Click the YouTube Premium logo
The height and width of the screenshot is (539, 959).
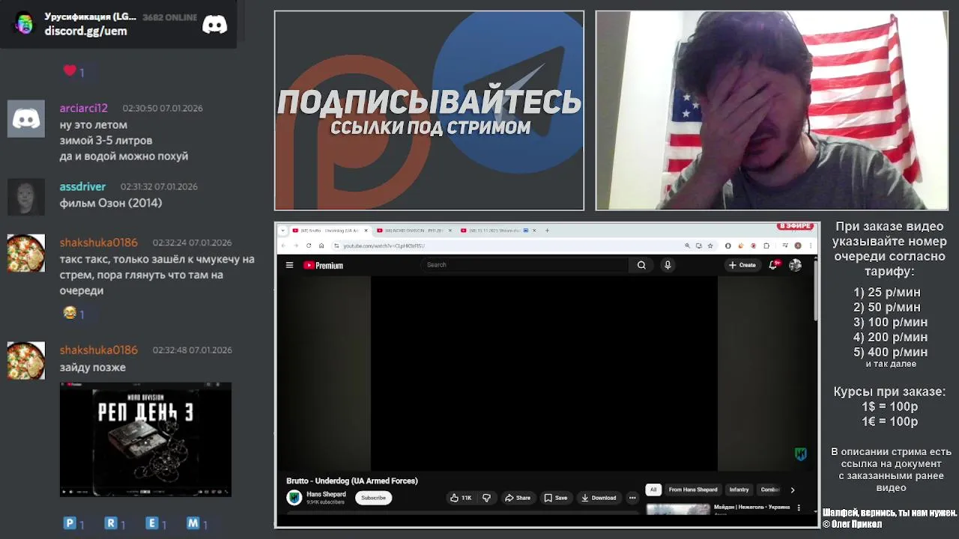tap(323, 265)
